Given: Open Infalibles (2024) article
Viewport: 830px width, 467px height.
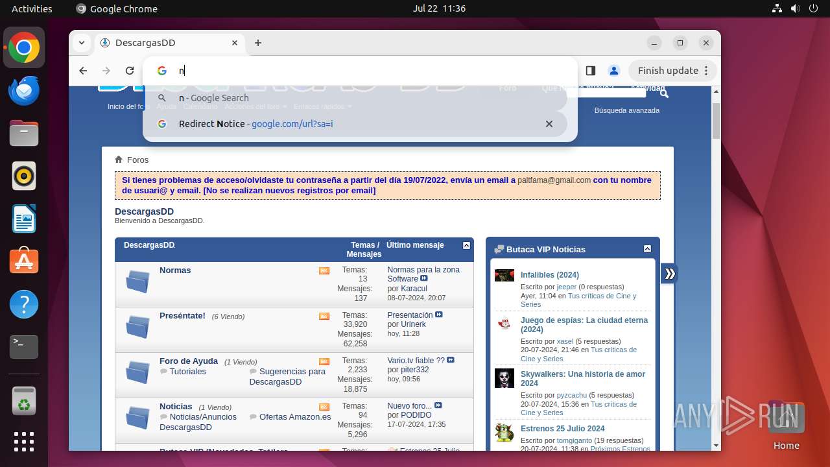Looking at the screenshot, I should point(550,275).
